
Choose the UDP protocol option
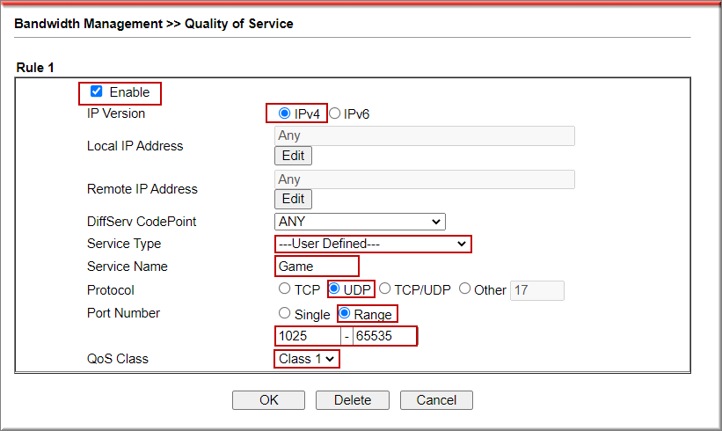[334, 289]
